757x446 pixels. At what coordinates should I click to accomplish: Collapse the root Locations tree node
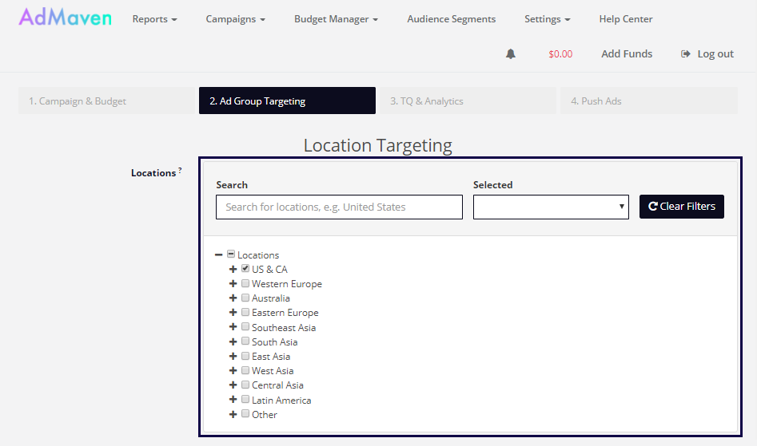(219, 255)
